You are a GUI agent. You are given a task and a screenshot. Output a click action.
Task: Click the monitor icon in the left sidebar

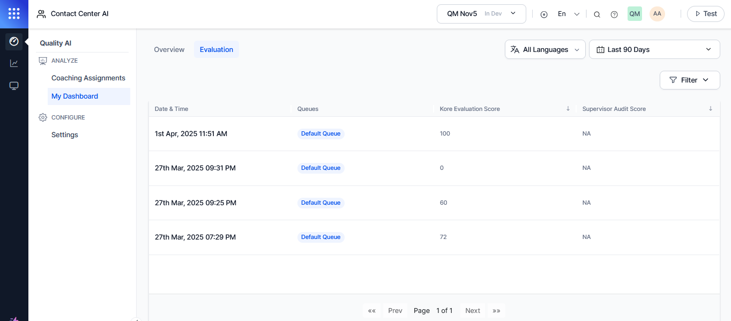(x=13, y=85)
